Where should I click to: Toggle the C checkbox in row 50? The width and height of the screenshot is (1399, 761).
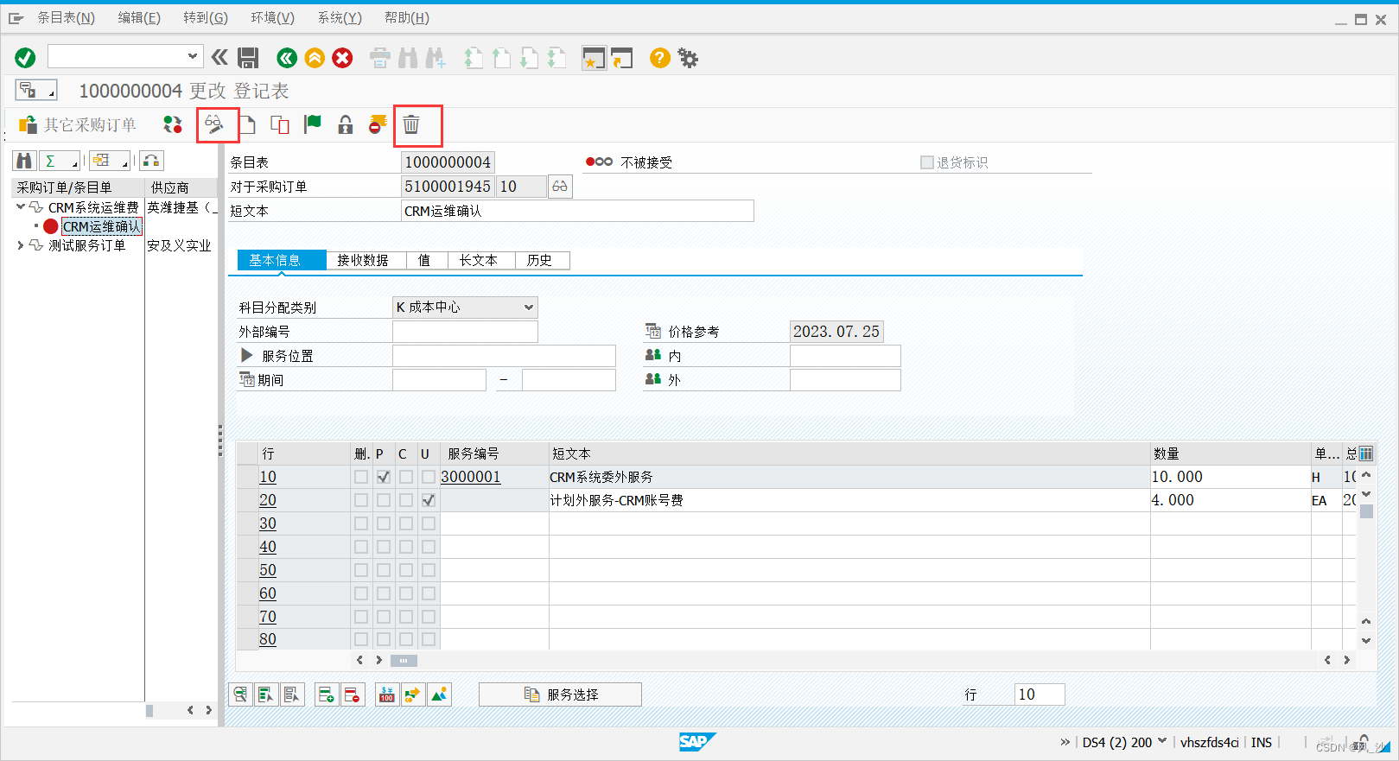coord(406,570)
